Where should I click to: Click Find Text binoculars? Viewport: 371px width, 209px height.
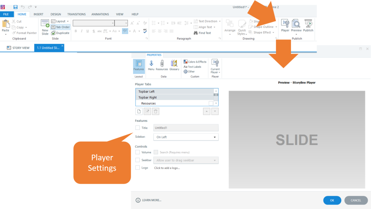click(x=202, y=33)
